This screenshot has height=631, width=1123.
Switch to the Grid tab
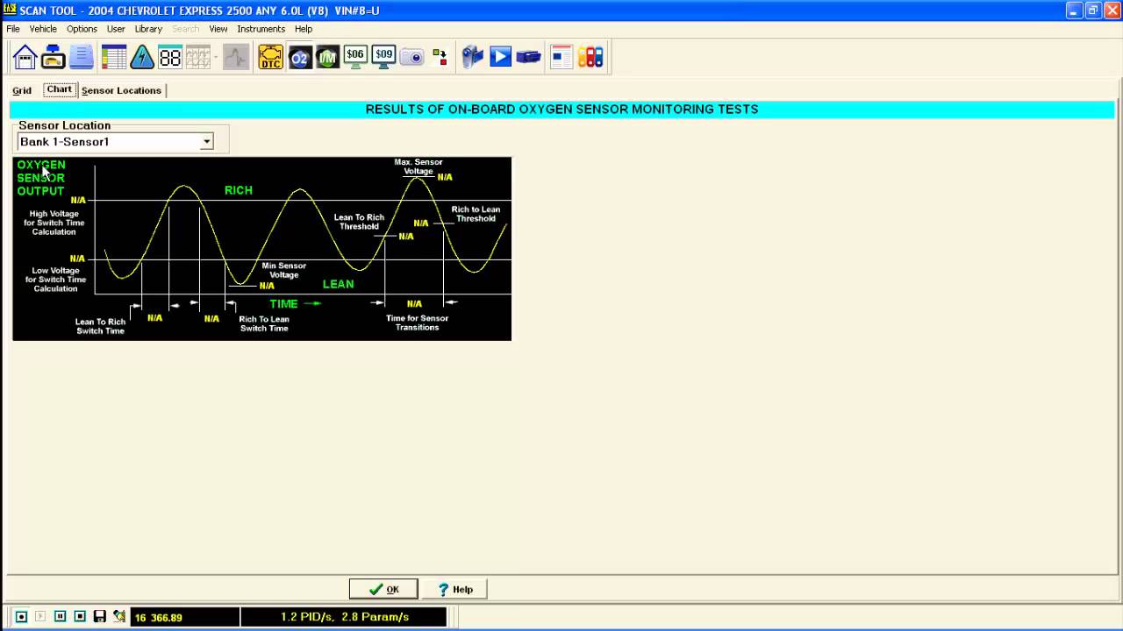pyautogui.click(x=22, y=90)
